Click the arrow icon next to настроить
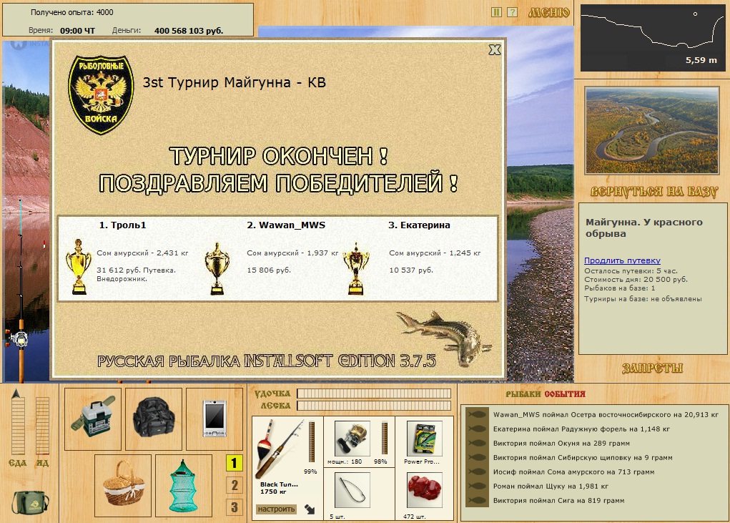The image size is (730, 523). 310,509
